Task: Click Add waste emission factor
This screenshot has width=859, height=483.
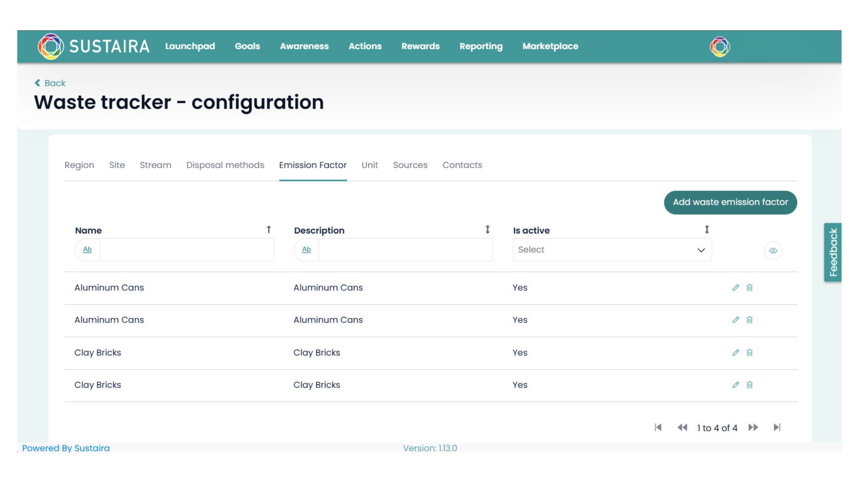Action: 730,202
